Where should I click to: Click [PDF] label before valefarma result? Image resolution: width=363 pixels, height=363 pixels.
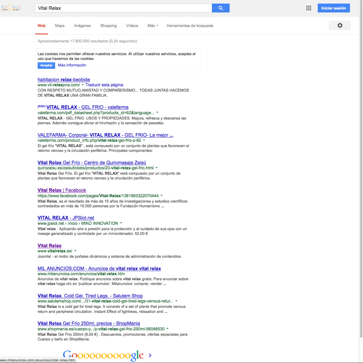click(x=42, y=107)
